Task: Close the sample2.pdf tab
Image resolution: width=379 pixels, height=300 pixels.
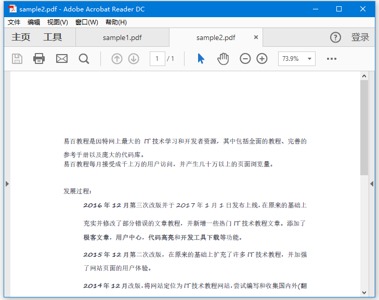Action: coord(256,37)
